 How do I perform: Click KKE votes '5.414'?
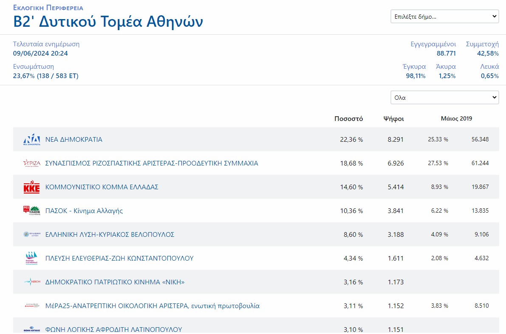[x=396, y=187]
